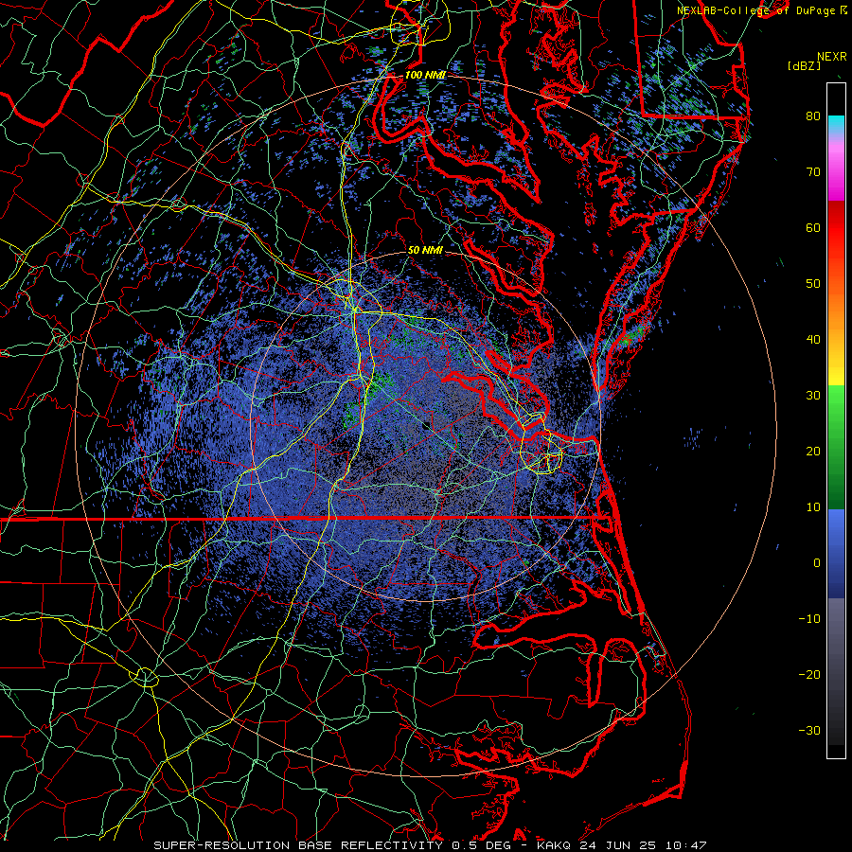This screenshot has height=852, width=852.
Task: Click the 70 value on dBZ scale
Action: [813, 171]
